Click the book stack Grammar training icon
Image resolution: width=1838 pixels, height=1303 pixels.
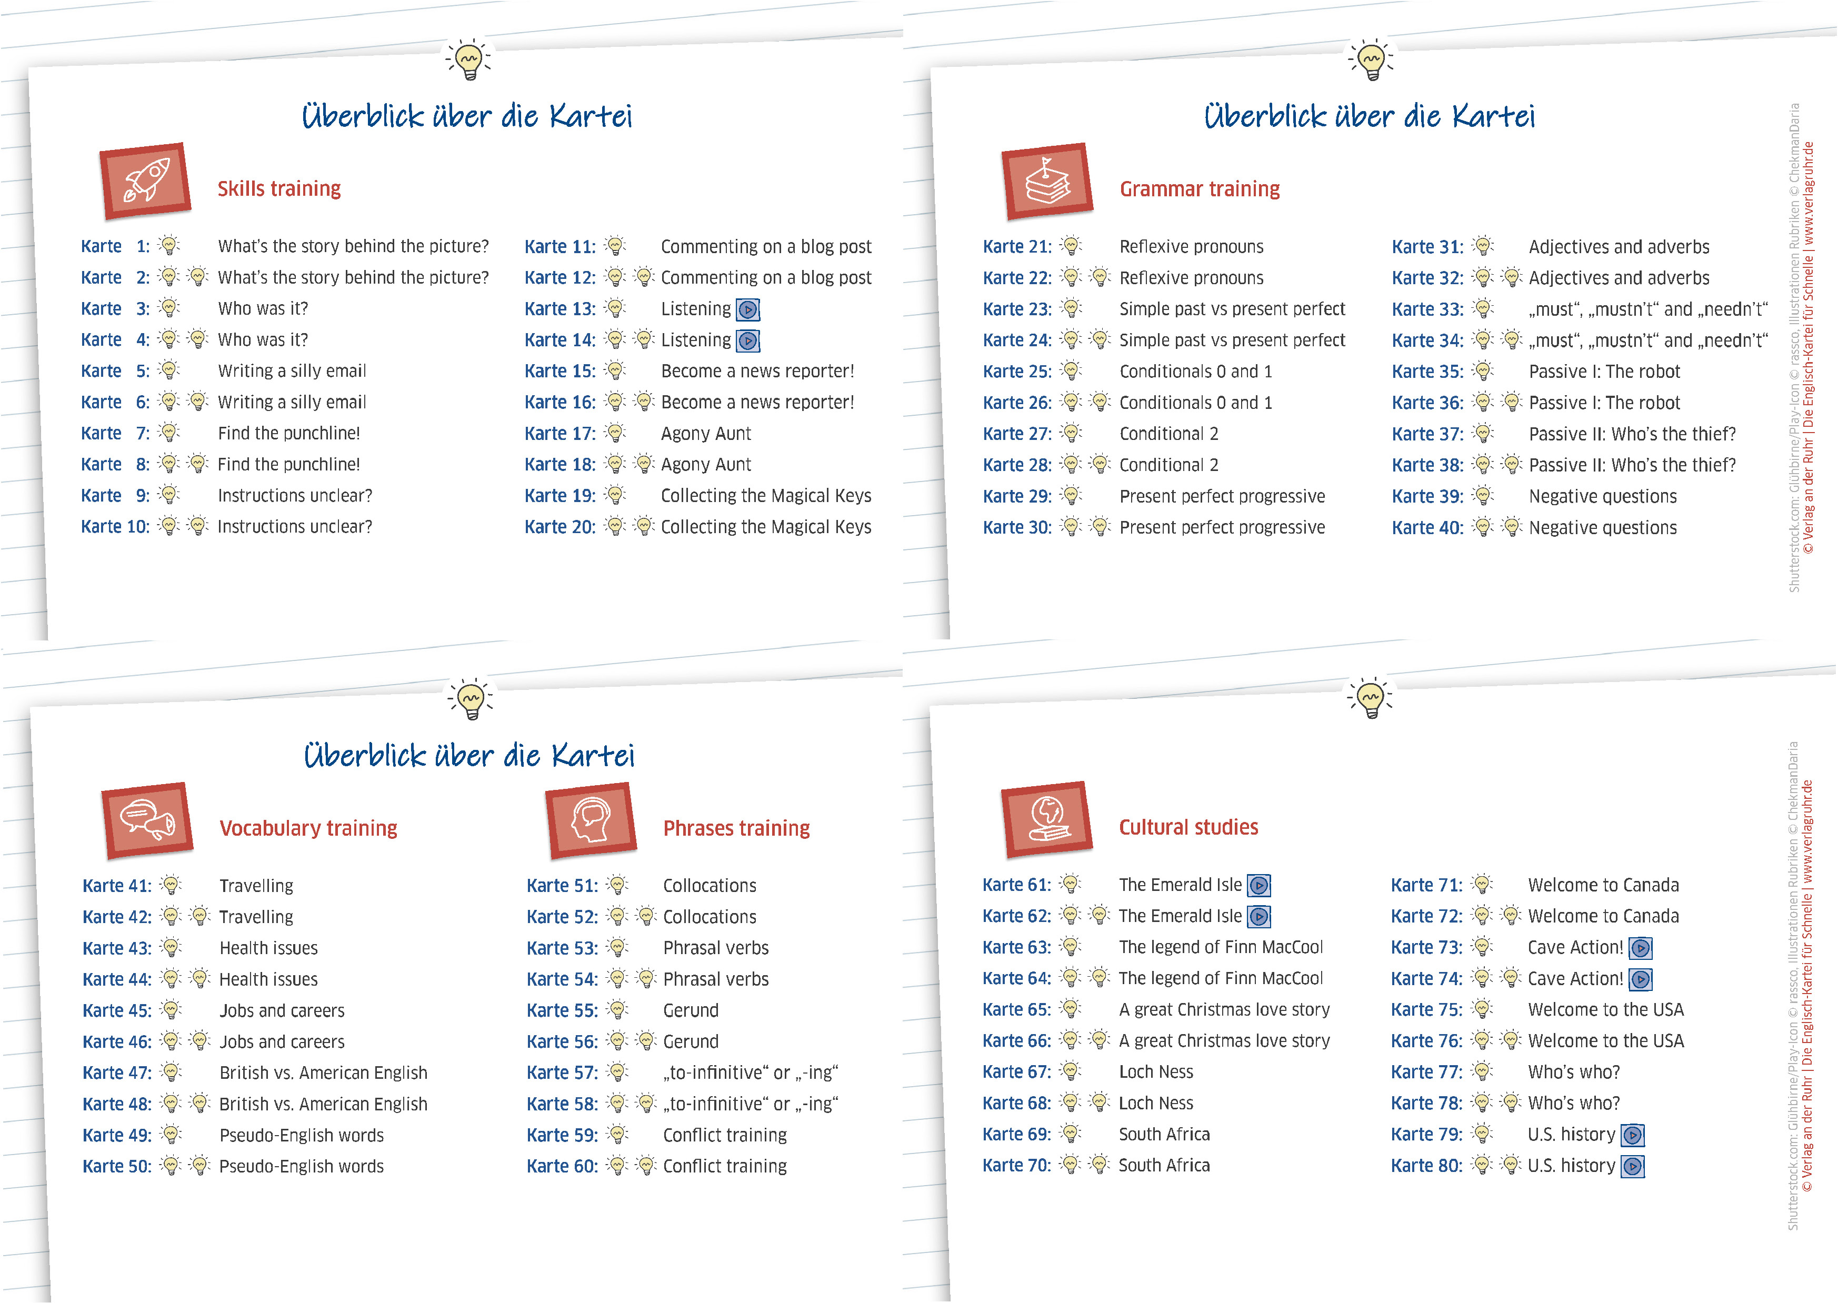click(x=1047, y=182)
